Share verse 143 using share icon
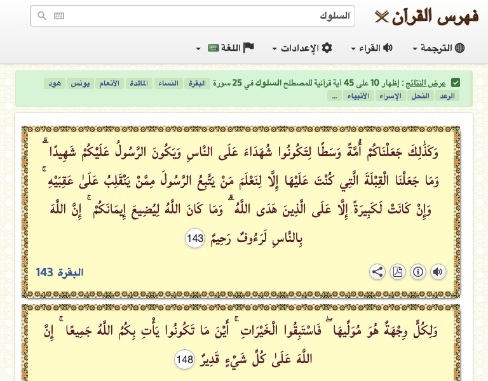 coord(377,272)
